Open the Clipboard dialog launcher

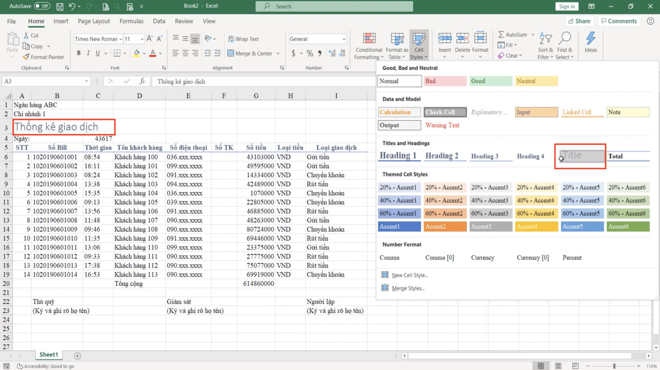pos(67,68)
